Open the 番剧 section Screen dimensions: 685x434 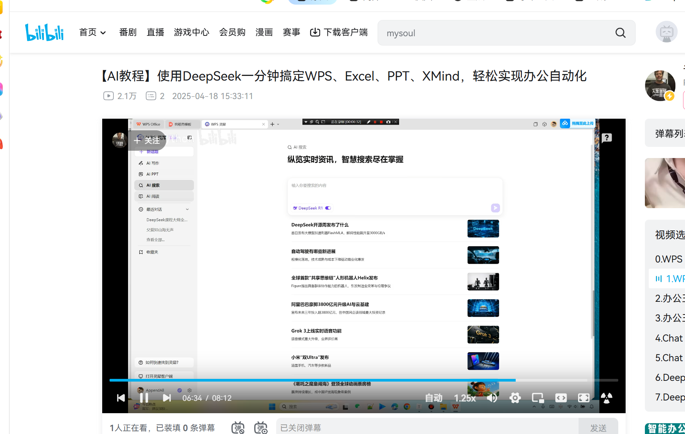[128, 32]
